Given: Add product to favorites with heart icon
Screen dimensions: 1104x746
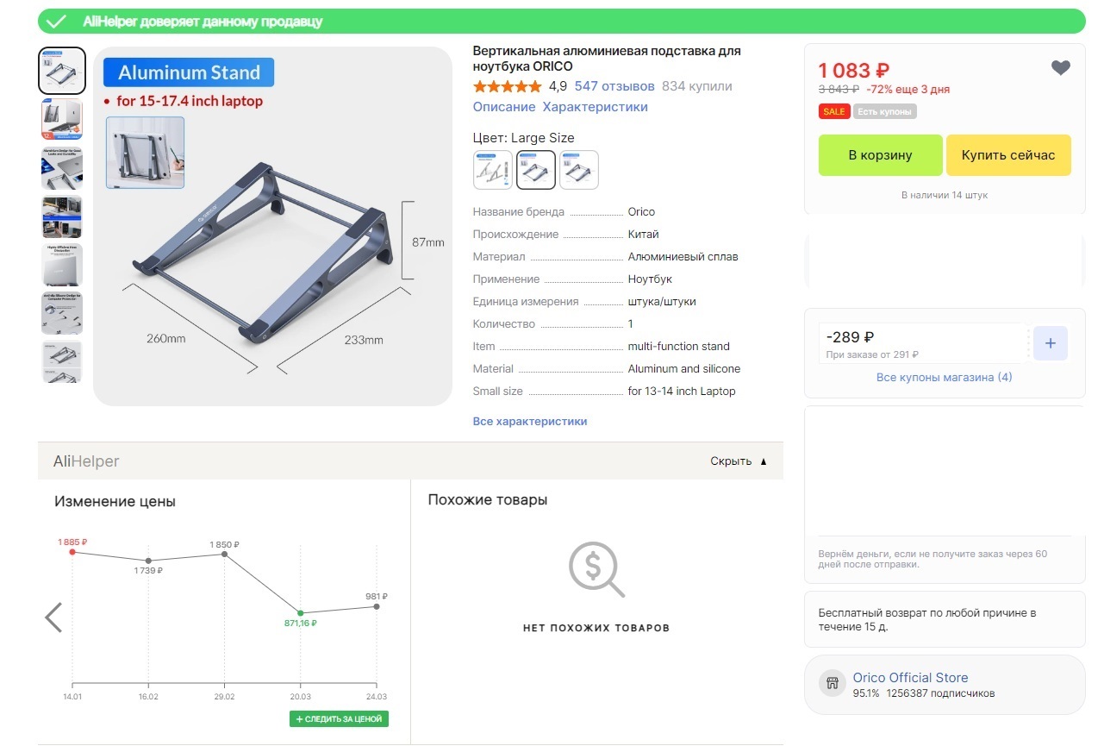Looking at the screenshot, I should pyautogui.click(x=1061, y=68).
